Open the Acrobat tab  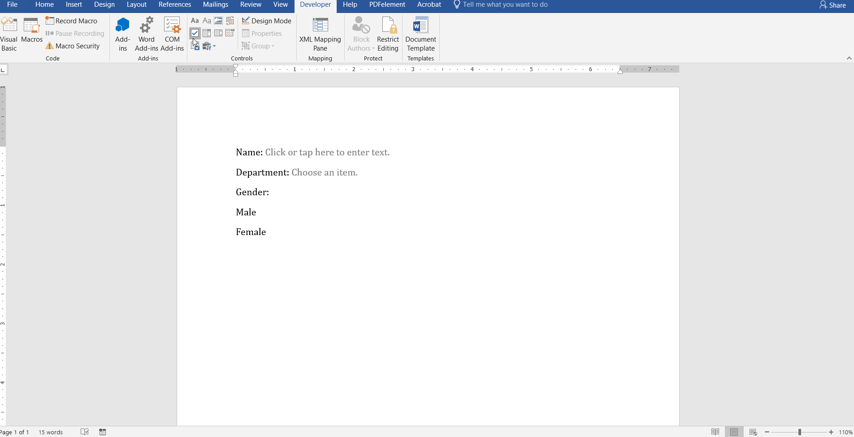pyautogui.click(x=429, y=4)
